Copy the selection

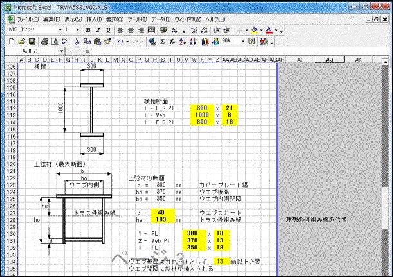(x=87, y=42)
